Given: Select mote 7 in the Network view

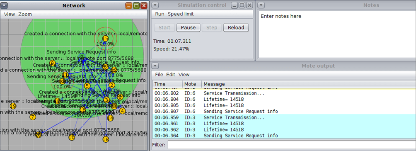Looking at the screenshot, I should click(33, 117).
